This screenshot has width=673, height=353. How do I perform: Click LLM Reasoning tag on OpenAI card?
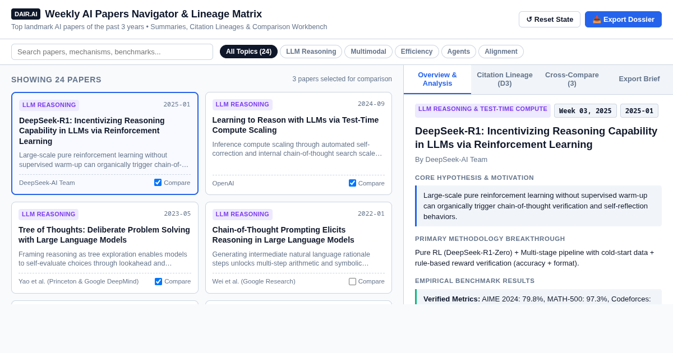pyautogui.click(x=242, y=104)
